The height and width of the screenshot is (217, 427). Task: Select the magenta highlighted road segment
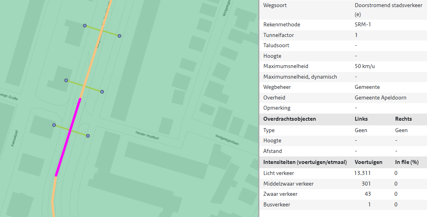click(68, 137)
